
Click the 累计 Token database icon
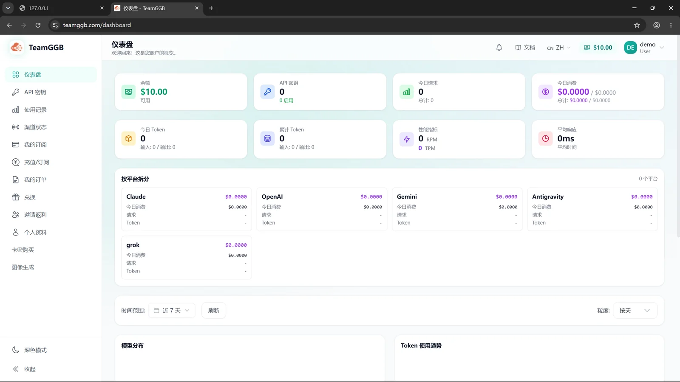tap(267, 138)
